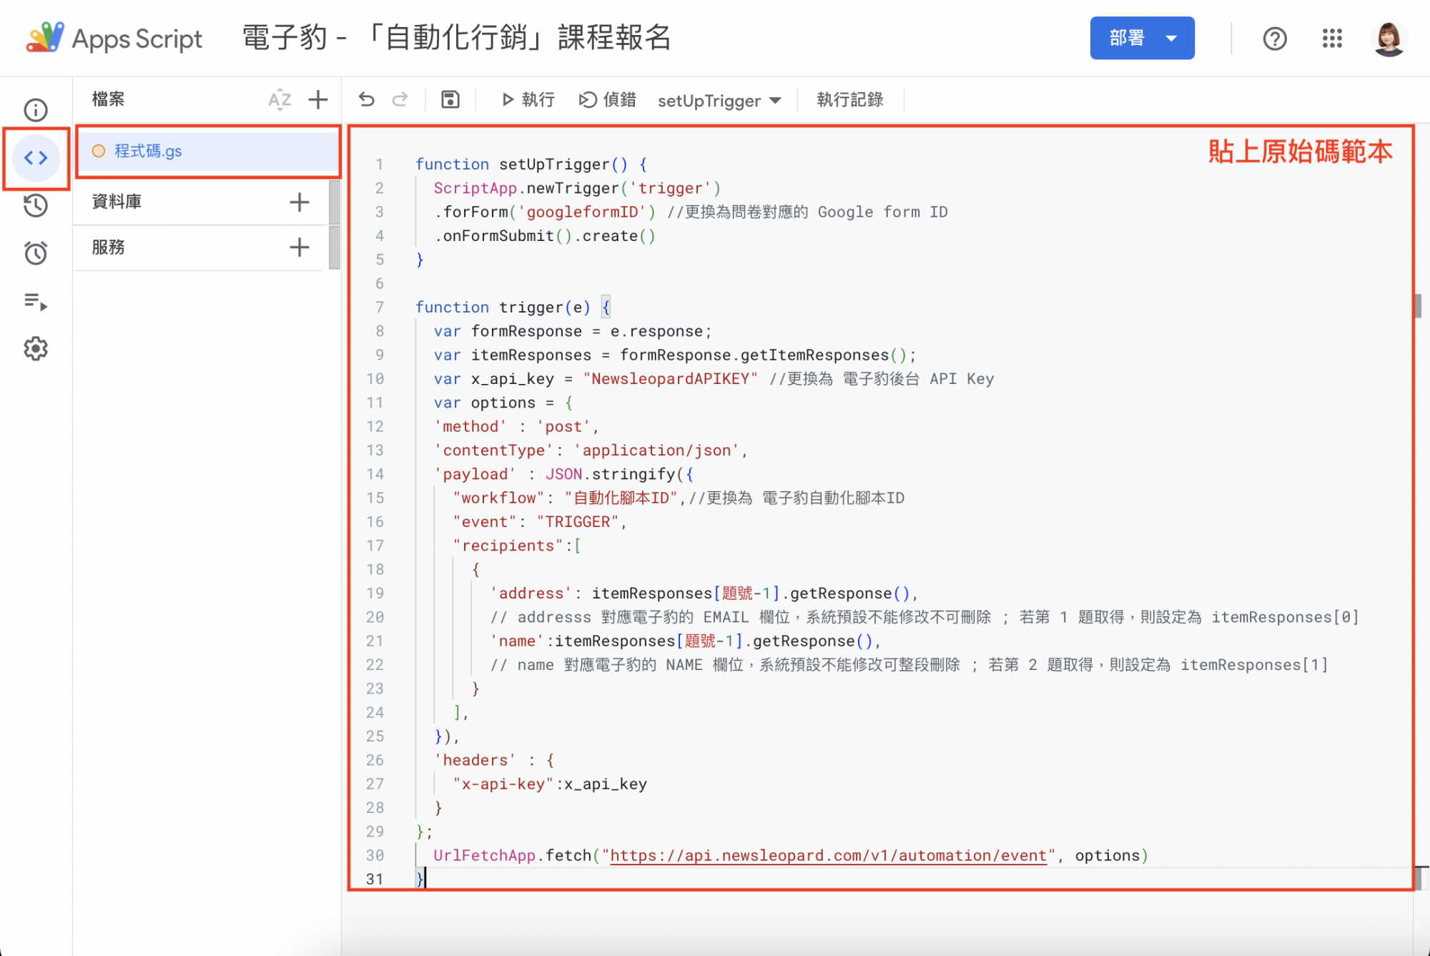Open the Overview info icon in sidebar
Image resolution: width=1430 pixels, height=956 pixels.
click(x=36, y=110)
